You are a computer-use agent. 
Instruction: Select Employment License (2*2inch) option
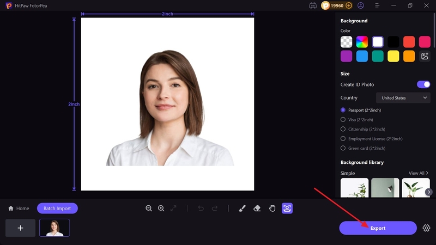372,139
